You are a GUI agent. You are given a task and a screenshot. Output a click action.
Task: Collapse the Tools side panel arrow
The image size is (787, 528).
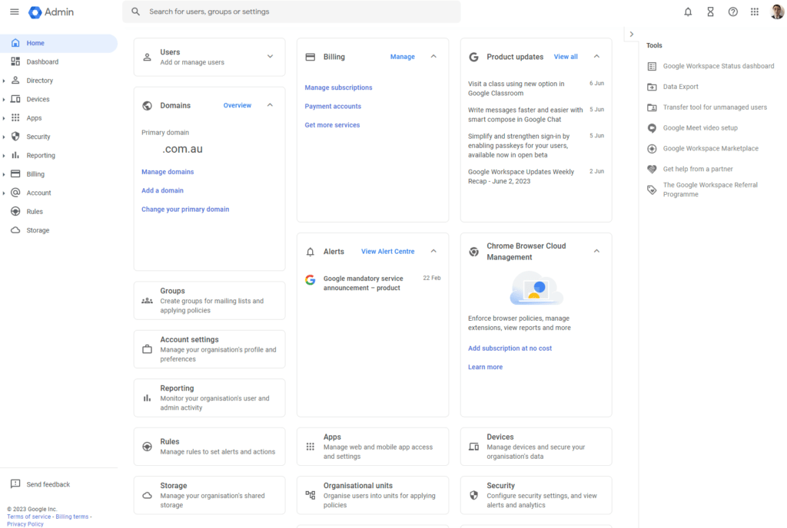[632, 34]
